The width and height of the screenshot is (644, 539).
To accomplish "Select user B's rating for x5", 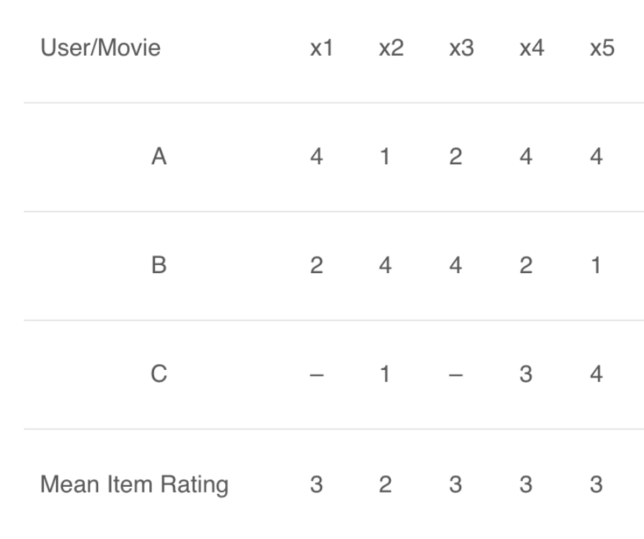I will 597,266.
